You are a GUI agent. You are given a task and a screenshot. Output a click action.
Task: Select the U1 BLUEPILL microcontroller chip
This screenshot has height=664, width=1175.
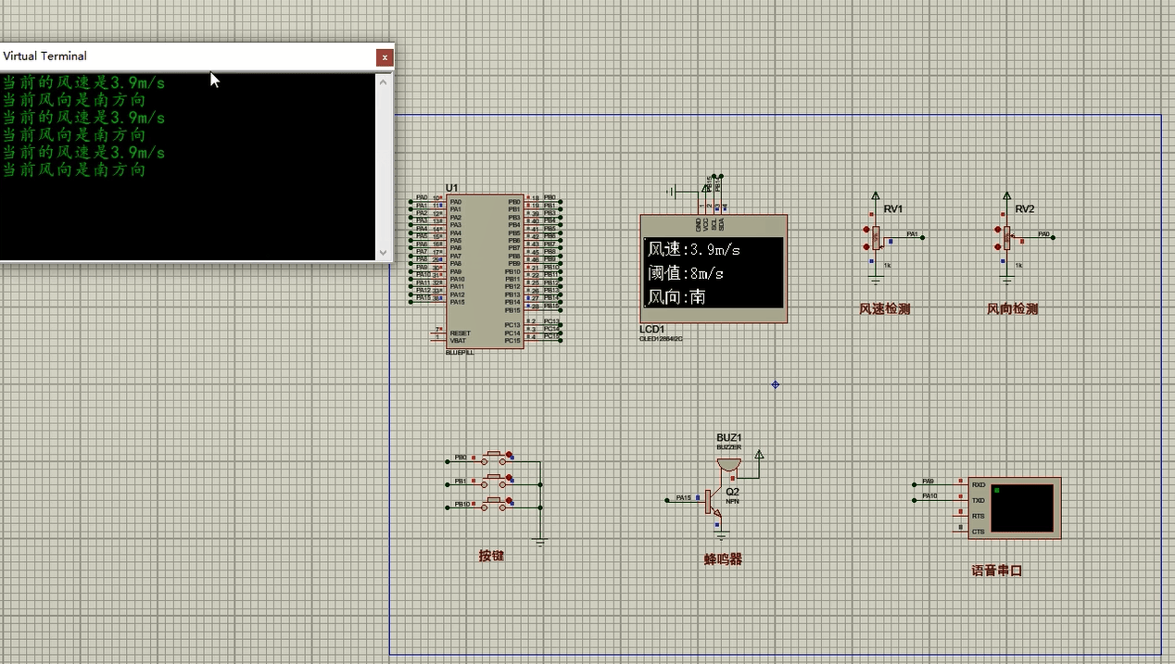(x=485, y=270)
